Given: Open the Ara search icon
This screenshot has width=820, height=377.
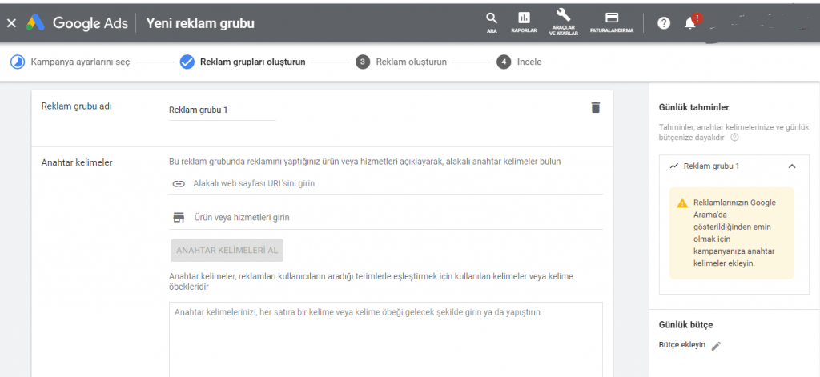Looking at the screenshot, I should pos(492,23).
